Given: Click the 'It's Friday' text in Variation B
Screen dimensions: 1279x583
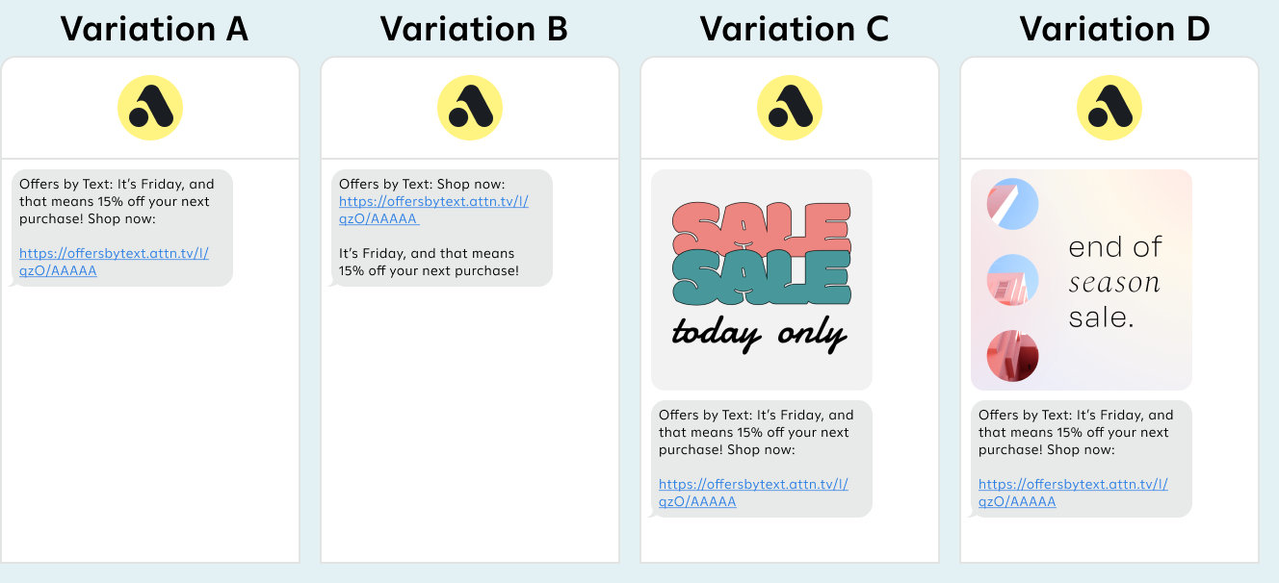Looking at the screenshot, I should (x=427, y=254).
